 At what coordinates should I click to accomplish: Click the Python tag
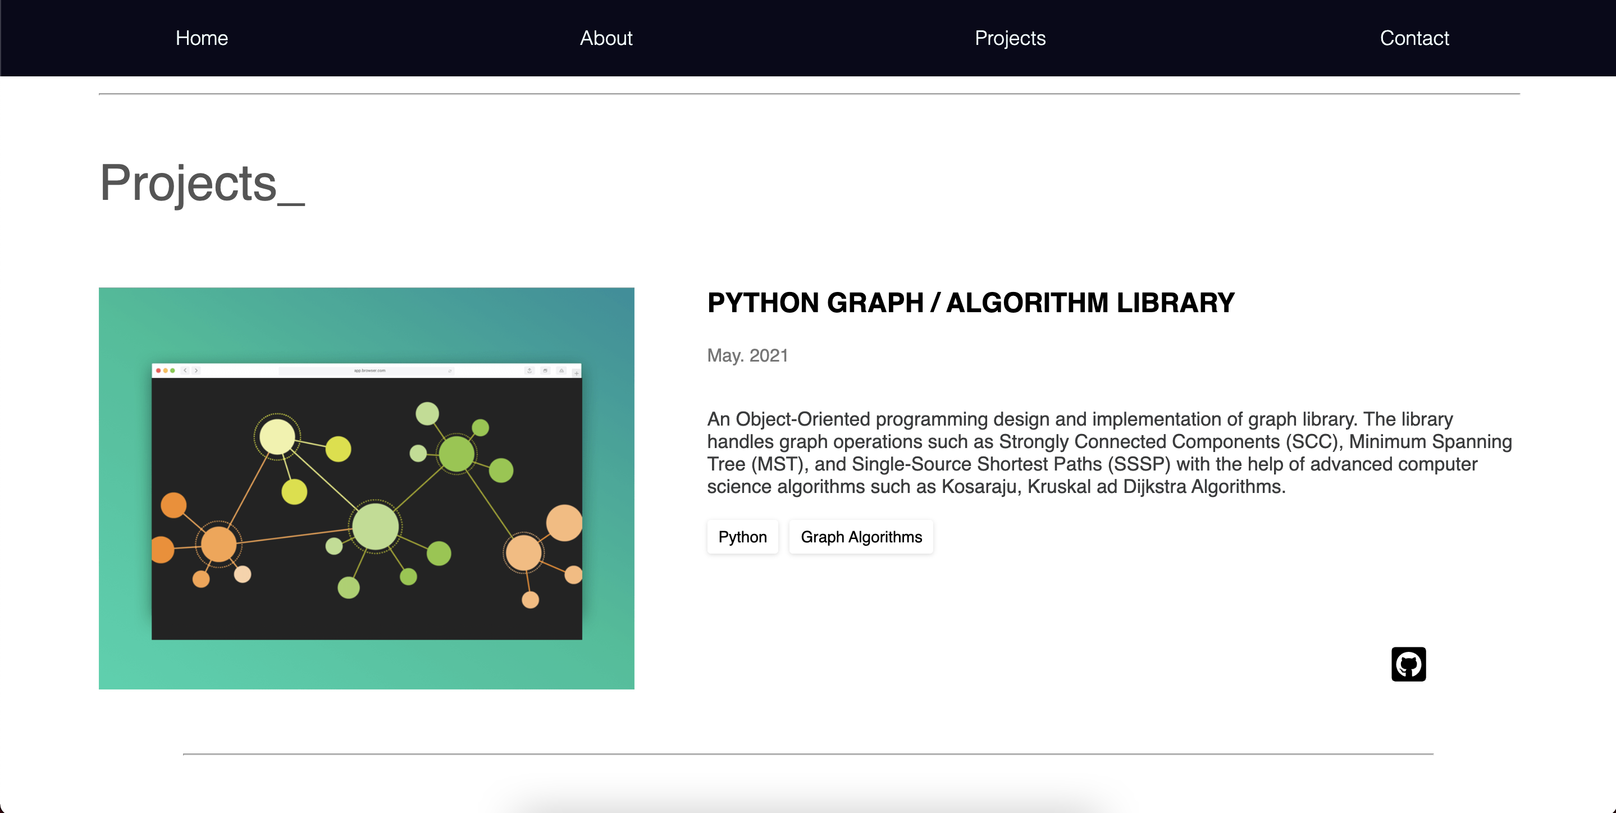(x=742, y=537)
